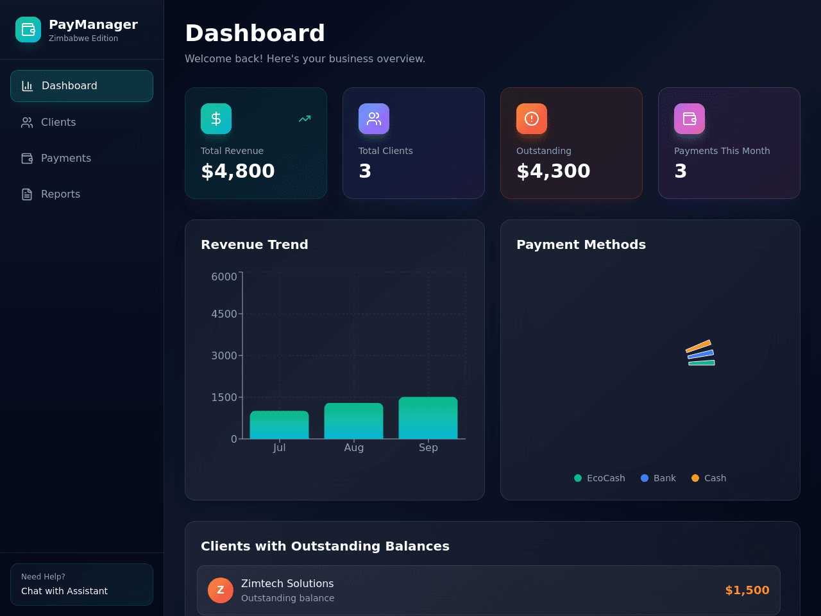Click the Payments This Month wallet icon
Screen dimensions: 821x616
coord(690,119)
